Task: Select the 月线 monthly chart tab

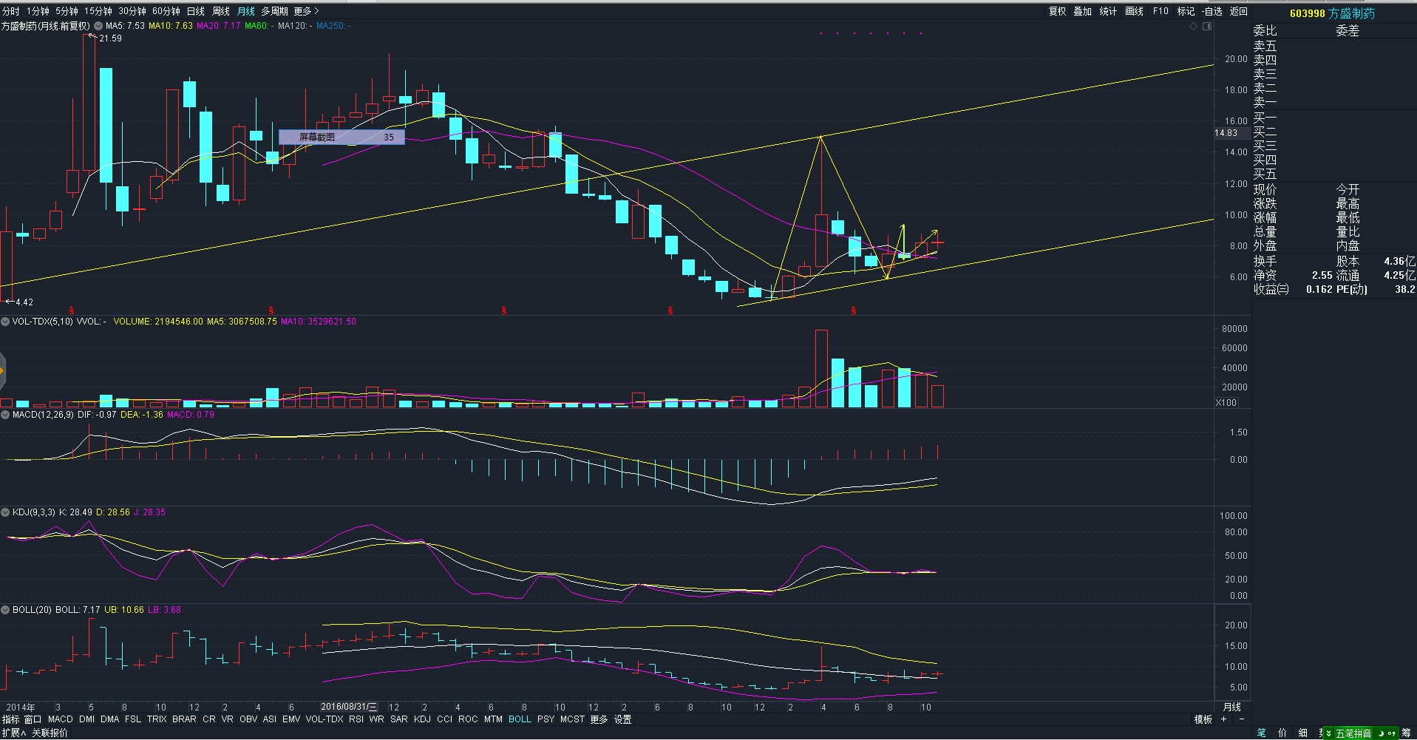Action: point(246,11)
